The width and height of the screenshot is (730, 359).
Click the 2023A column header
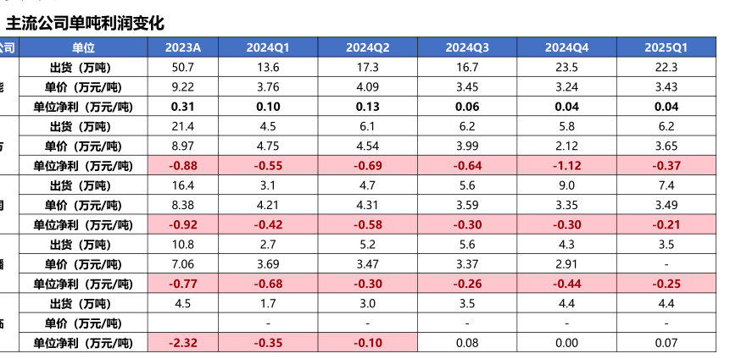click(183, 47)
